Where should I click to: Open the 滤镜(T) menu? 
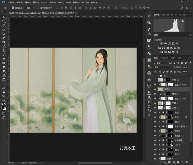[61, 2]
